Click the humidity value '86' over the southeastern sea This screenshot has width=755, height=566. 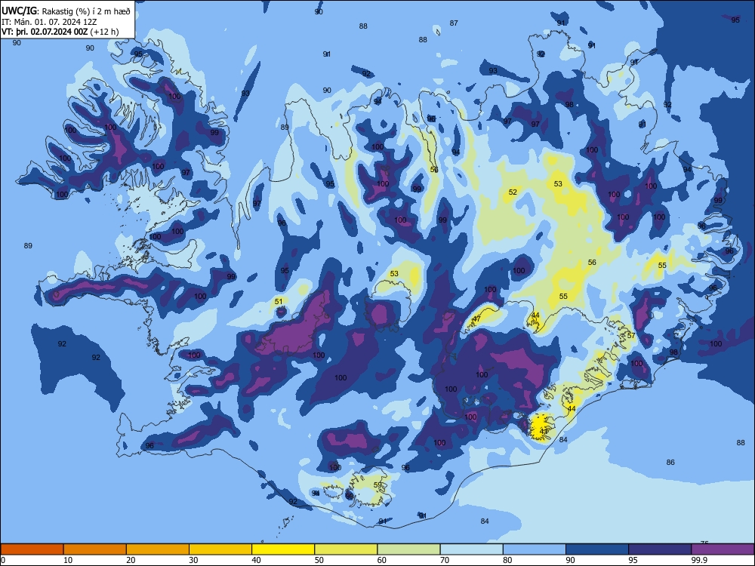pyautogui.click(x=670, y=462)
